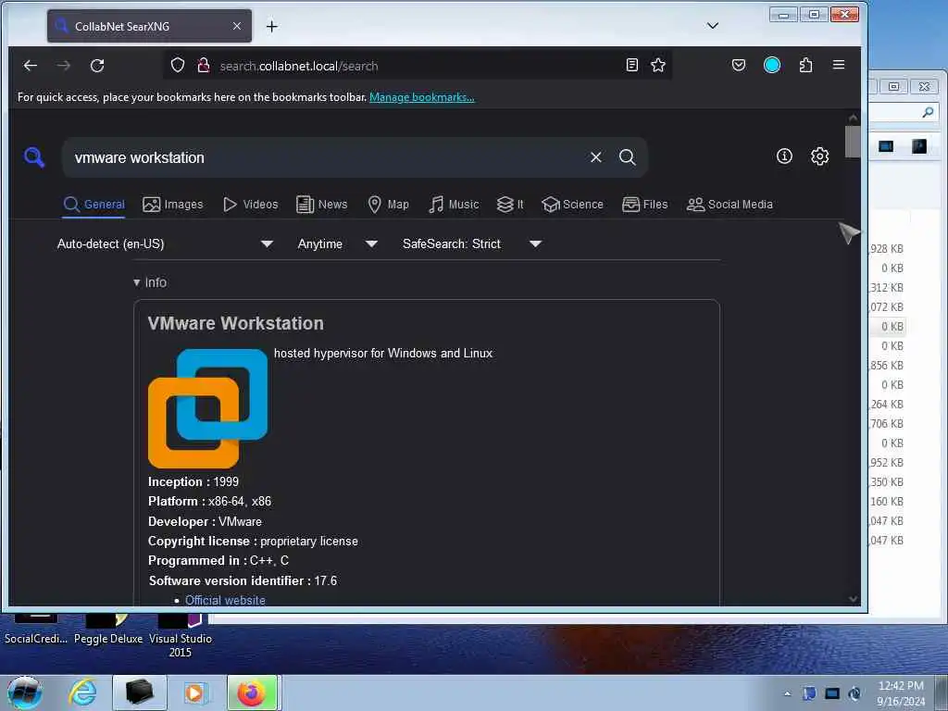Switch to News search category
Viewport: 948px width, 711px height.
pyautogui.click(x=322, y=205)
